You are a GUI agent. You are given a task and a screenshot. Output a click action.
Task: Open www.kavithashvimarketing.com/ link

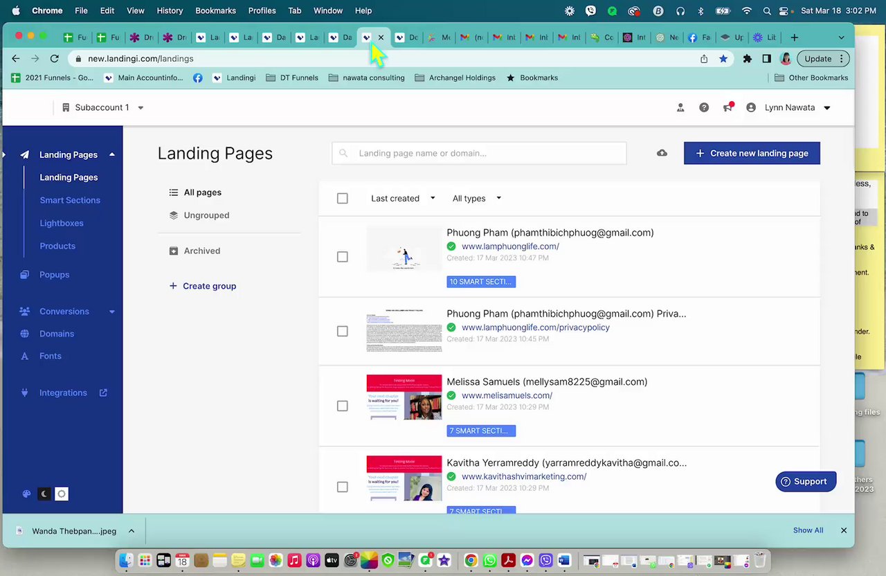tap(523, 476)
